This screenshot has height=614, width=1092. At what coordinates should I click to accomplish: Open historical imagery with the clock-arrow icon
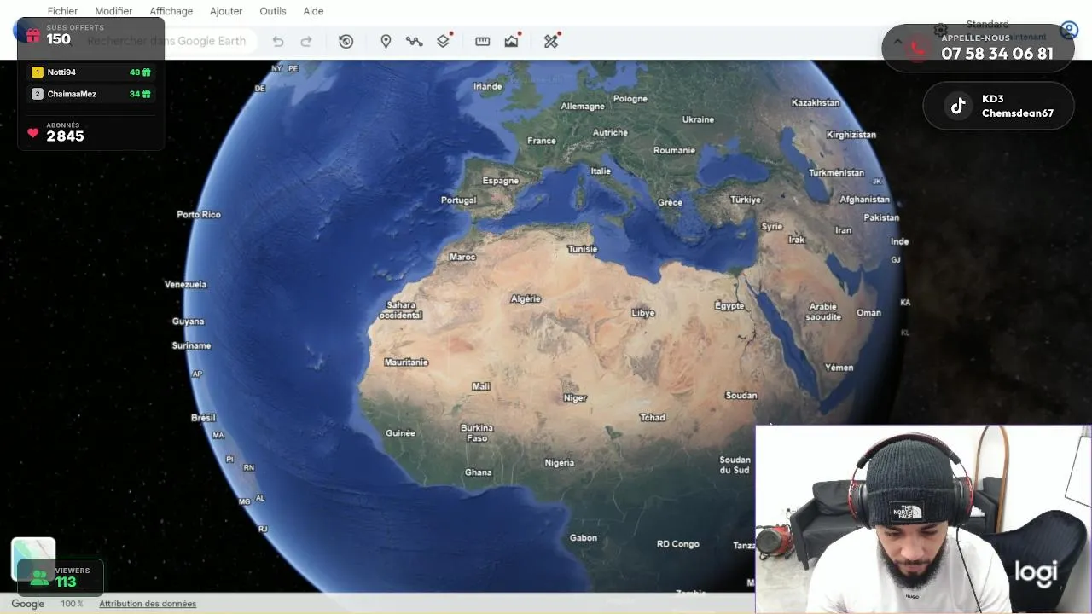point(346,41)
